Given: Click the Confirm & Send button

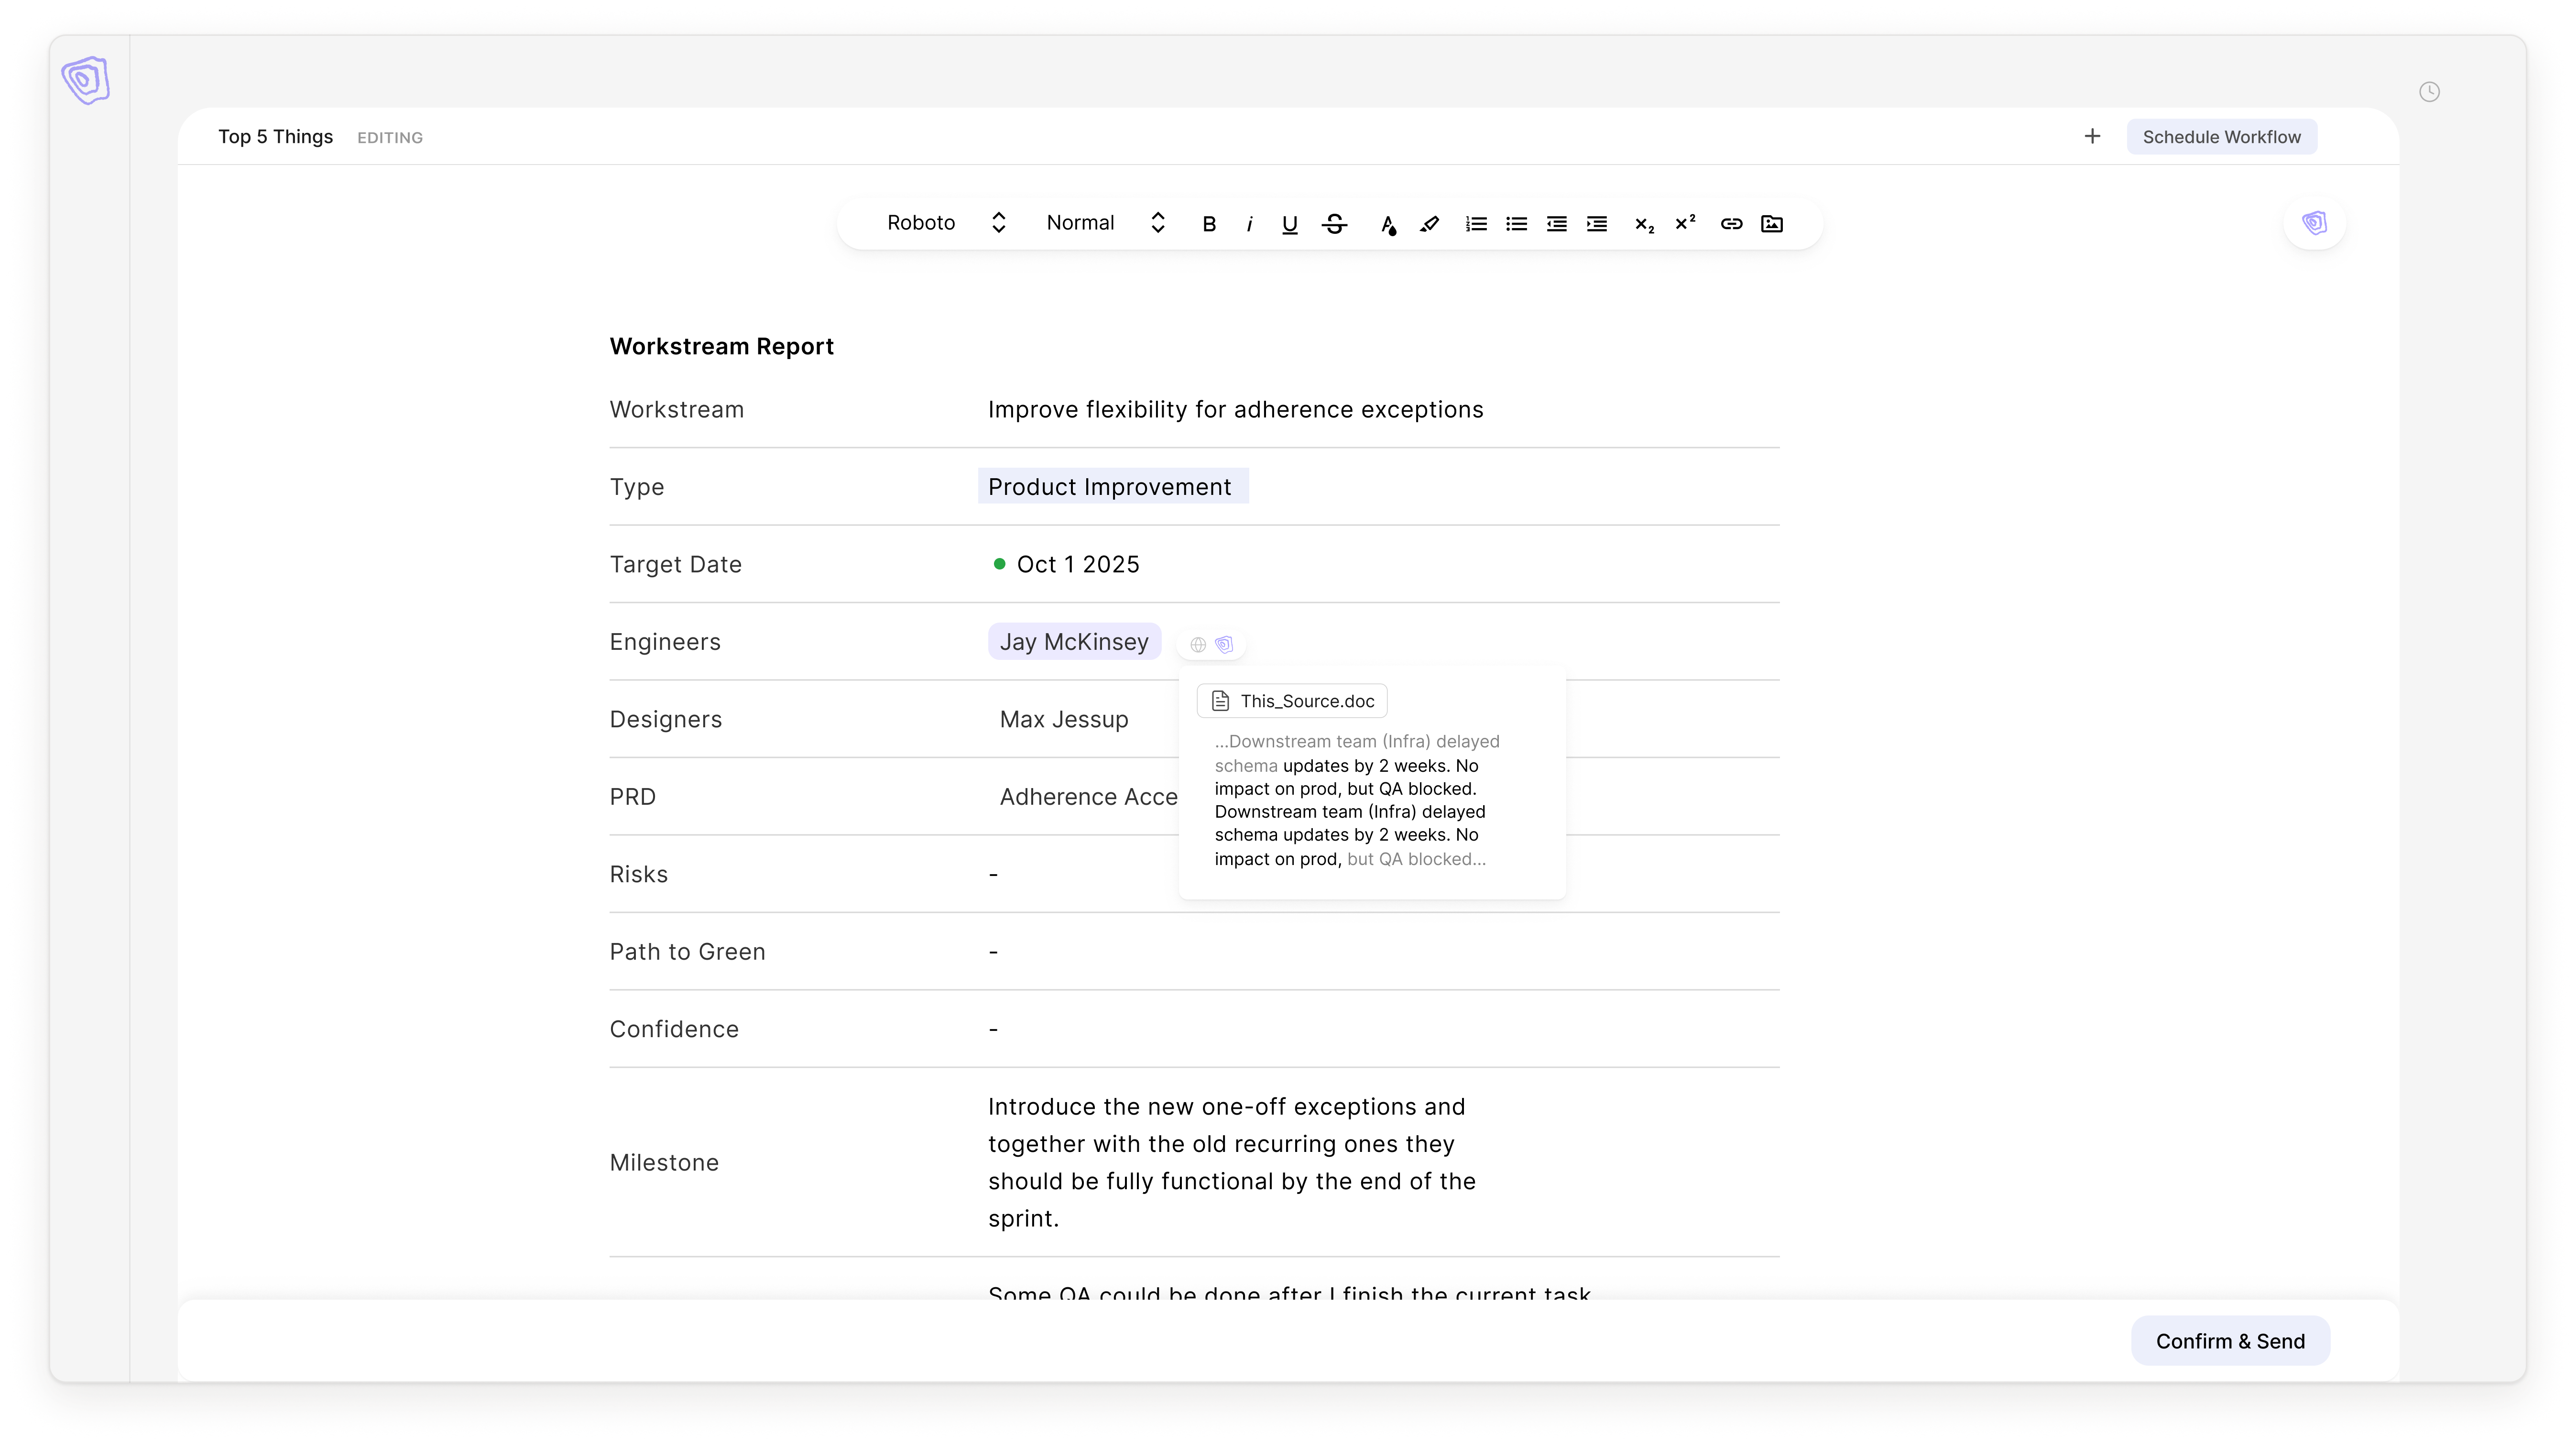Looking at the screenshot, I should 2230,1341.
